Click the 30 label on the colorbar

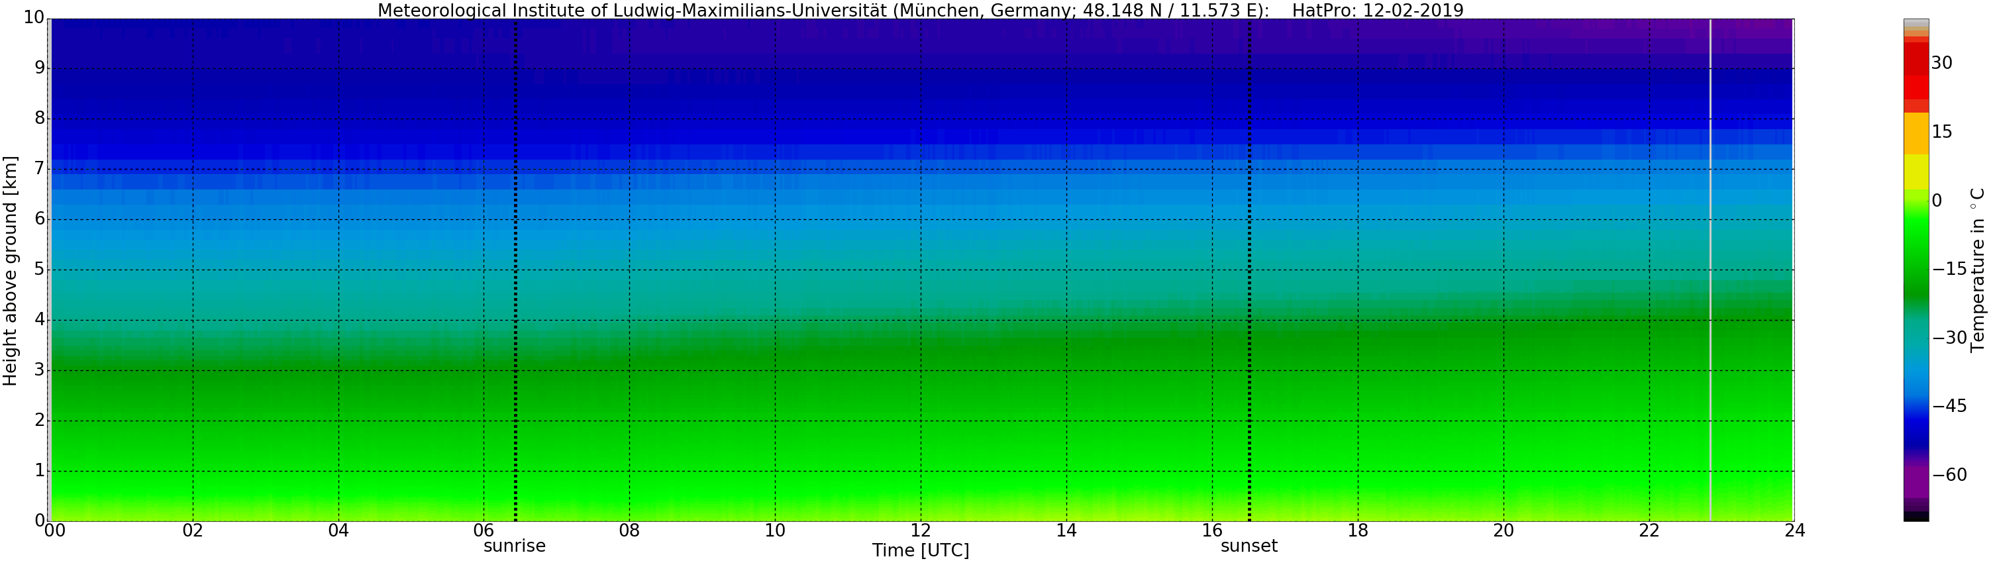1942,64
